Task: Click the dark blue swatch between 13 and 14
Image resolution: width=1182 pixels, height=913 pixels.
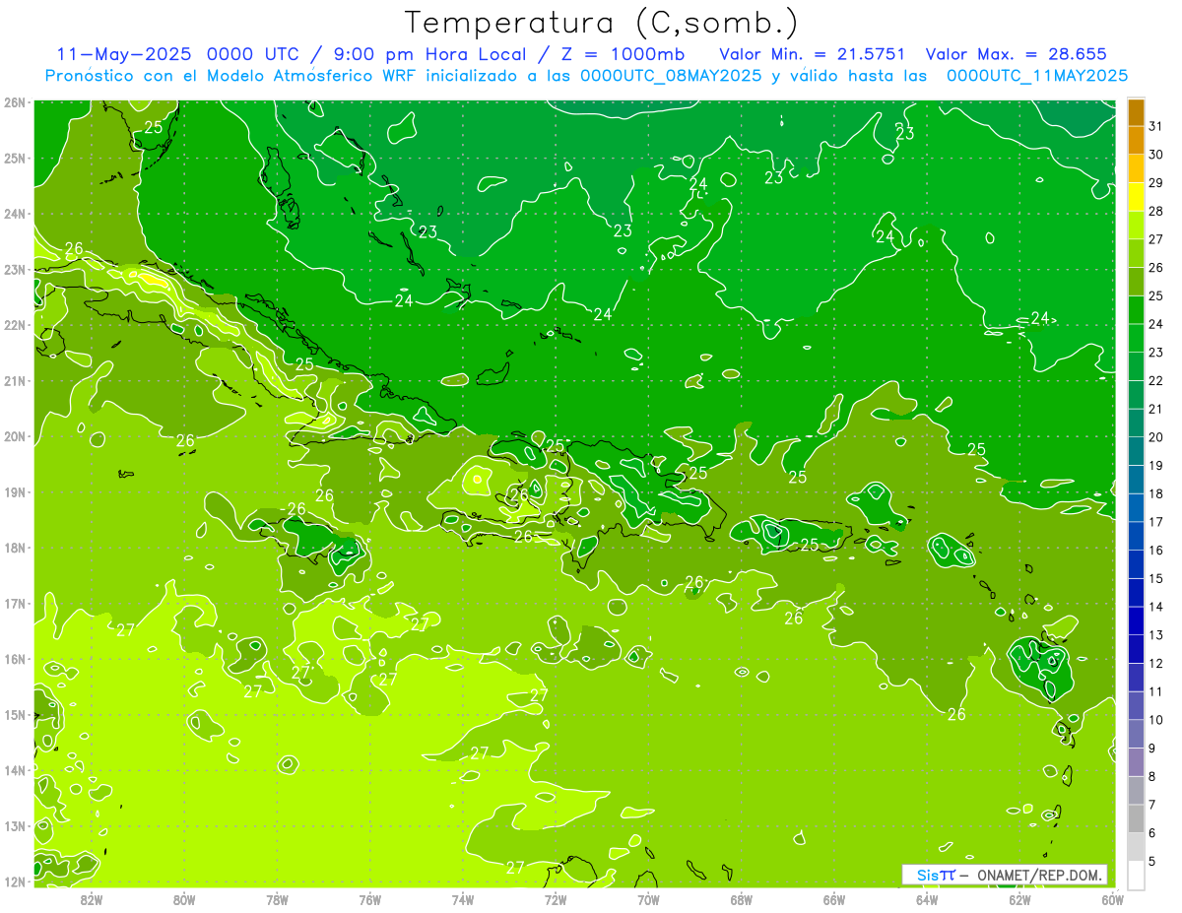Action: point(1136,620)
